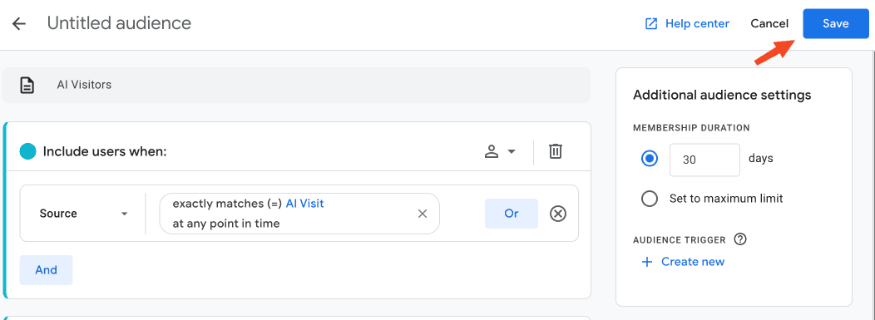This screenshot has height=320, width=875.
Task: Click the membership duration days field
Action: pyautogui.click(x=704, y=160)
